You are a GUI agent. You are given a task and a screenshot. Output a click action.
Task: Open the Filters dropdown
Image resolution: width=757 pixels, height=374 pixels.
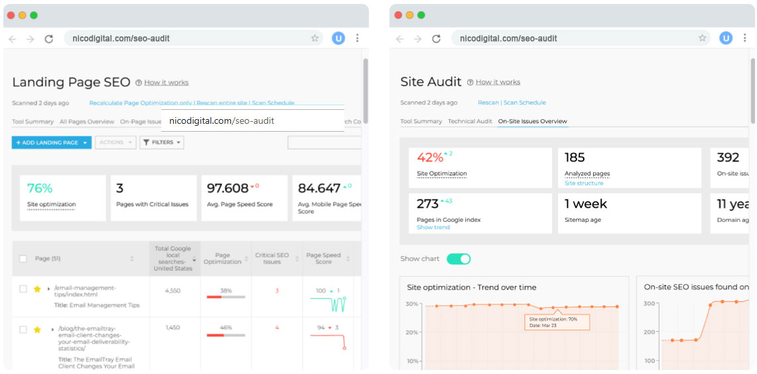tap(162, 143)
